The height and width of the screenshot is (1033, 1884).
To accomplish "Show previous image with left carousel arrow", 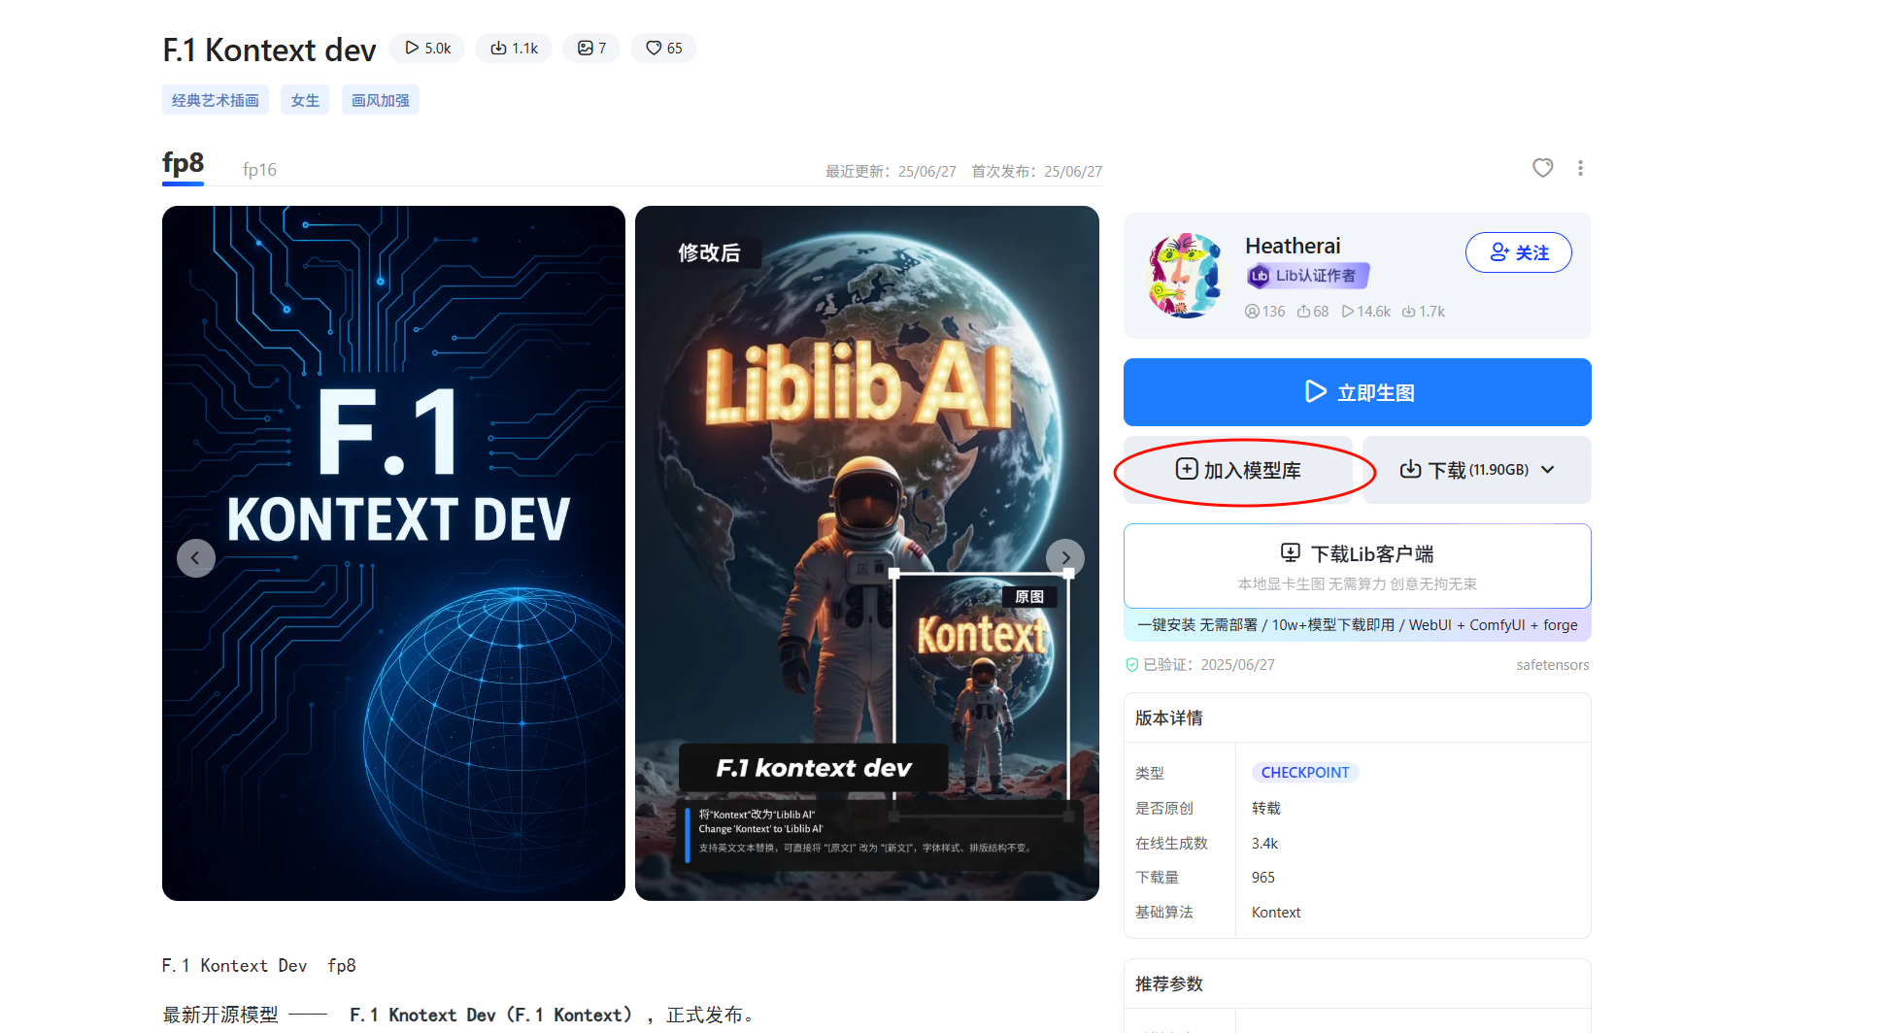I will 195,558.
